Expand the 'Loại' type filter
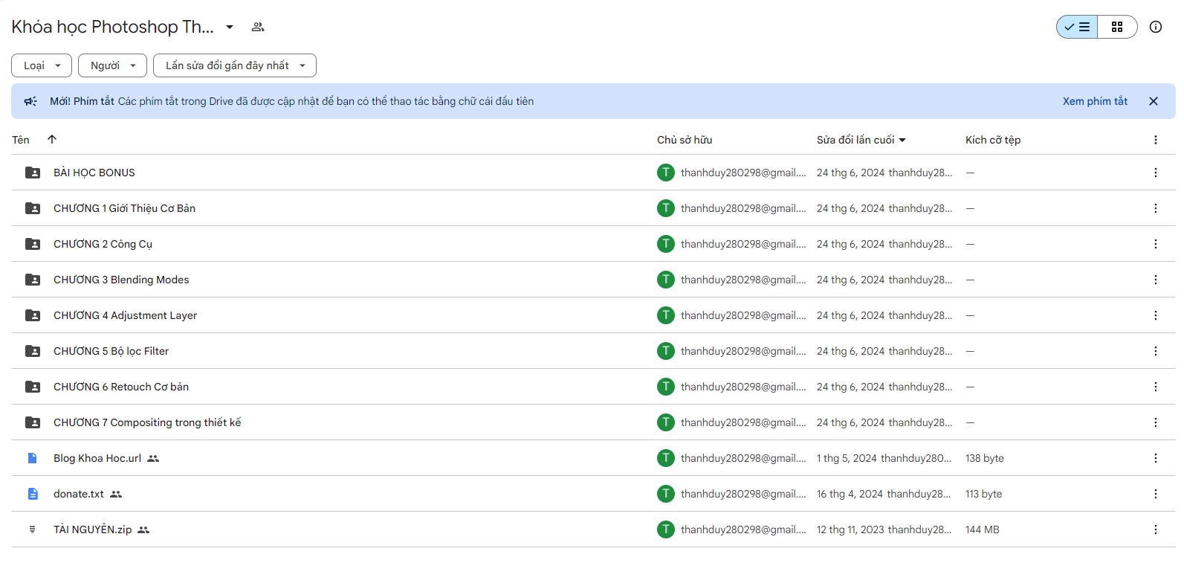Image resolution: width=1184 pixels, height=586 pixels. click(42, 65)
